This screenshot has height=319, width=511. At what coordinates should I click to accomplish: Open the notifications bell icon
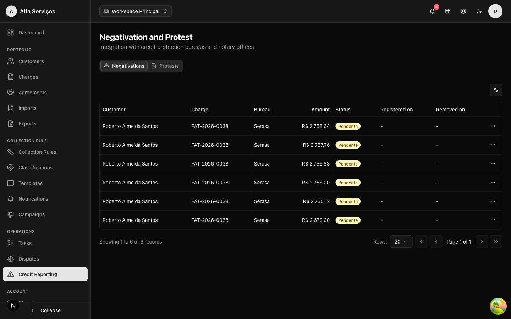click(x=432, y=11)
